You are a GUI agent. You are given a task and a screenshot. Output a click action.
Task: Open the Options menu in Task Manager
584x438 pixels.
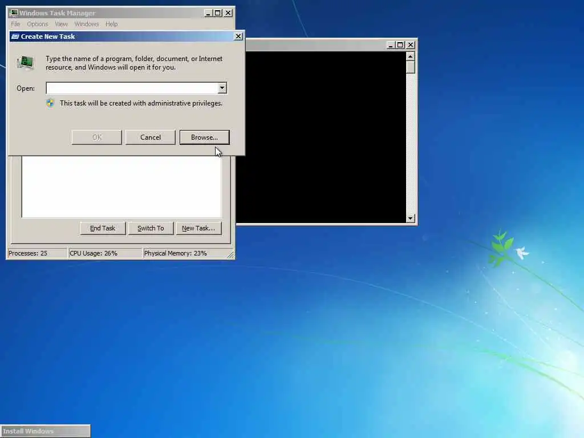click(37, 24)
